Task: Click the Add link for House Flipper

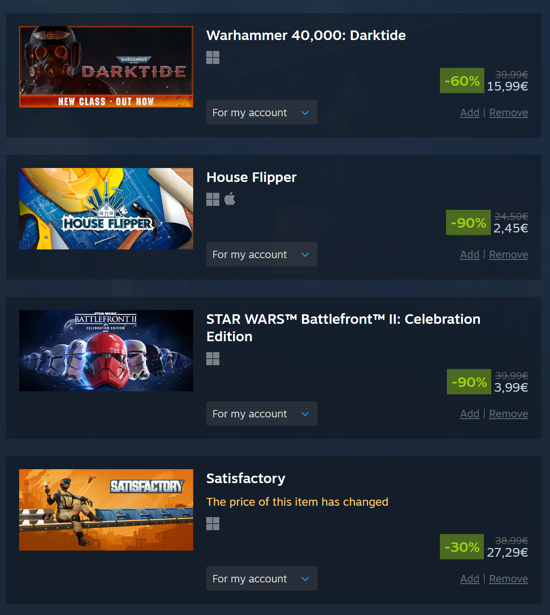Action: [x=470, y=255]
